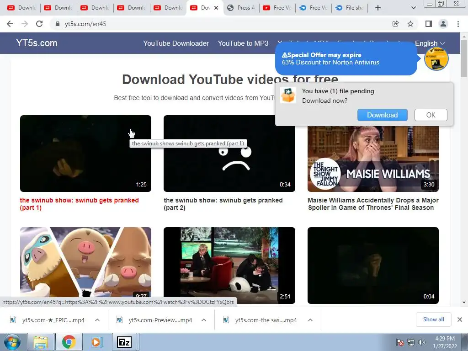Viewport: 468px width, 351px height.
Task: Share this page via the share icon
Action: [x=396, y=24]
